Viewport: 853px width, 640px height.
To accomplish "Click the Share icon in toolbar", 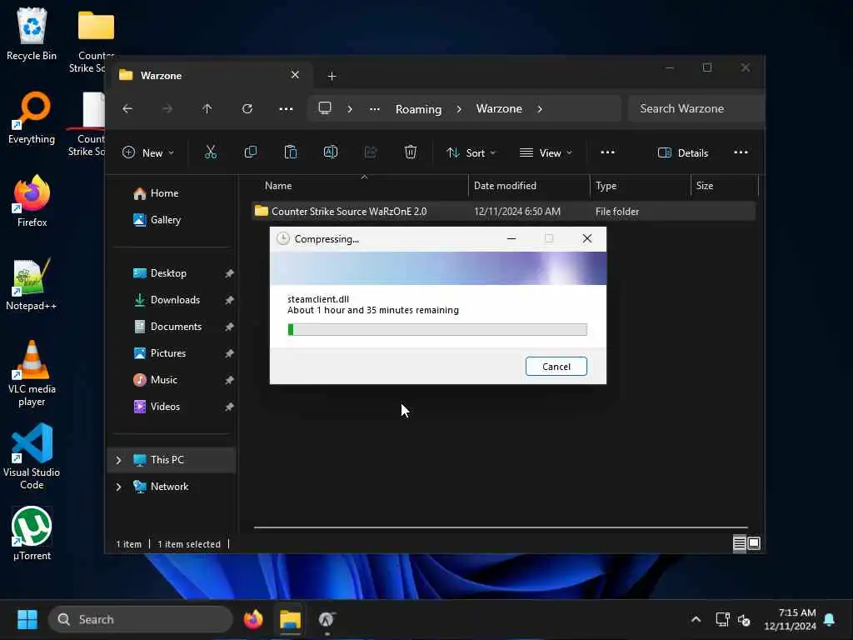I will [371, 153].
